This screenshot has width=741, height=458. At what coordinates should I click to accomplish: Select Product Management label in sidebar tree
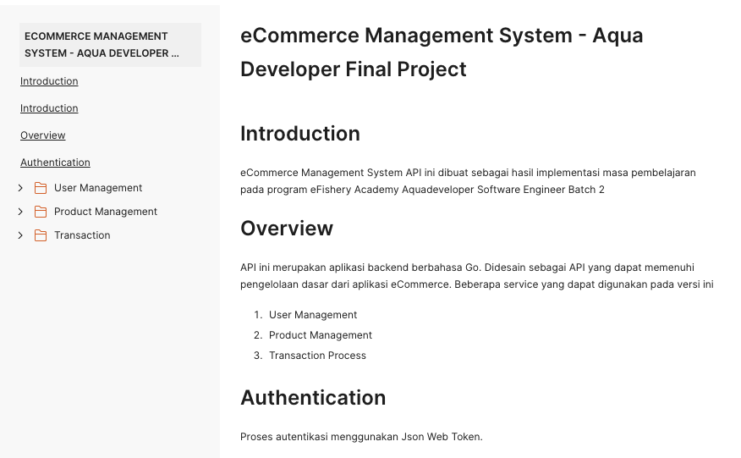tap(106, 212)
